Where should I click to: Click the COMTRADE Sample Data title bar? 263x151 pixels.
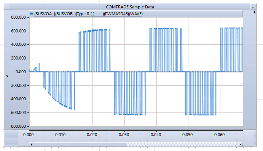pyautogui.click(x=130, y=7)
